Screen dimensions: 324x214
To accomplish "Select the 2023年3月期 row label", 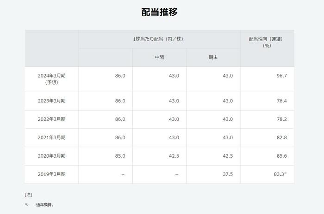I will tap(51, 101).
